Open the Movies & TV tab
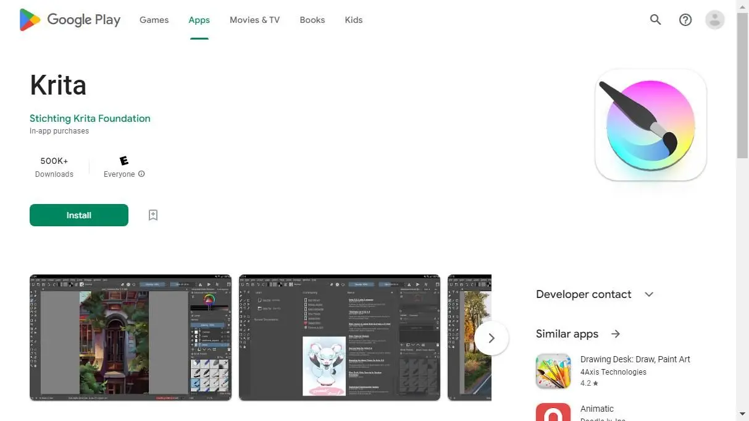Image resolution: width=749 pixels, height=421 pixels. click(x=254, y=19)
